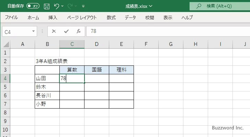Select column D header
The width and height of the screenshot is (250, 137).
click(x=96, y=44)
